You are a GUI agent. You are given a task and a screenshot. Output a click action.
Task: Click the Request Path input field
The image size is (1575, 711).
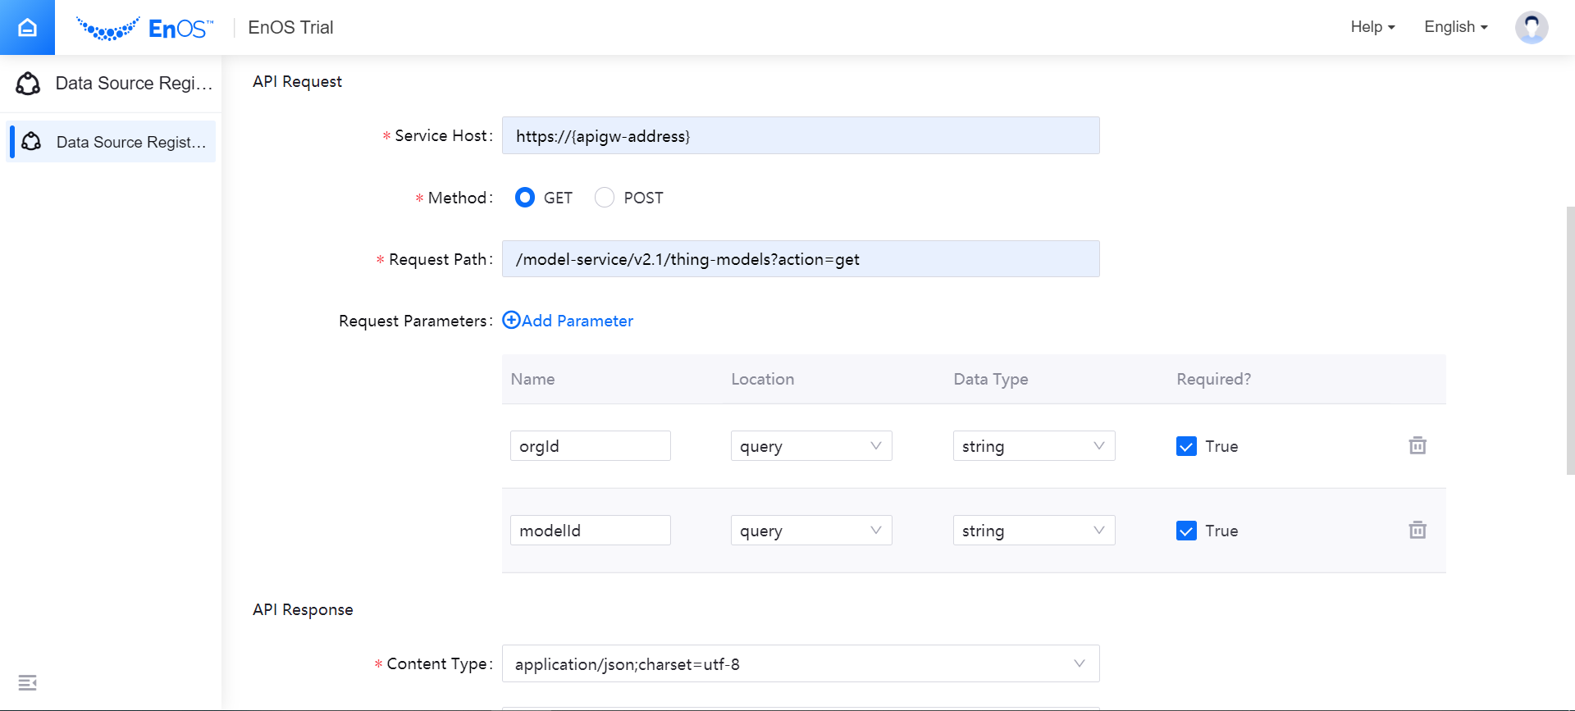pyautogui.click(x=800, y=259)
